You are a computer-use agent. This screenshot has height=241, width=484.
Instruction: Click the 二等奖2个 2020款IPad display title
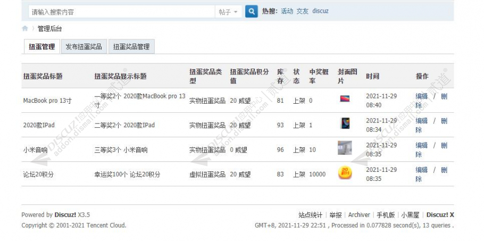click(124, 125)
